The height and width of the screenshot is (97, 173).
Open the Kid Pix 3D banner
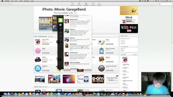coord(129,29)
